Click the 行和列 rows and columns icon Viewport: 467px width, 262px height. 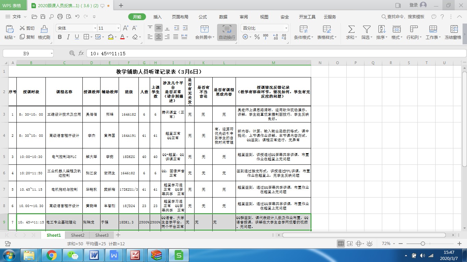point(414,29)
